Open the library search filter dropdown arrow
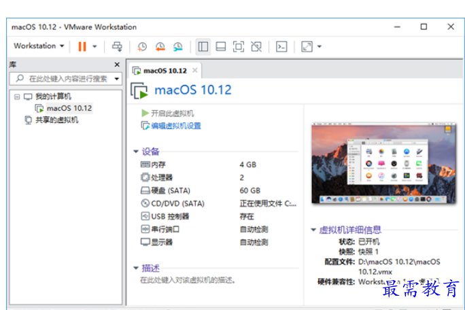The height and width of the screenshot is (310, 465). coord(117,79)
